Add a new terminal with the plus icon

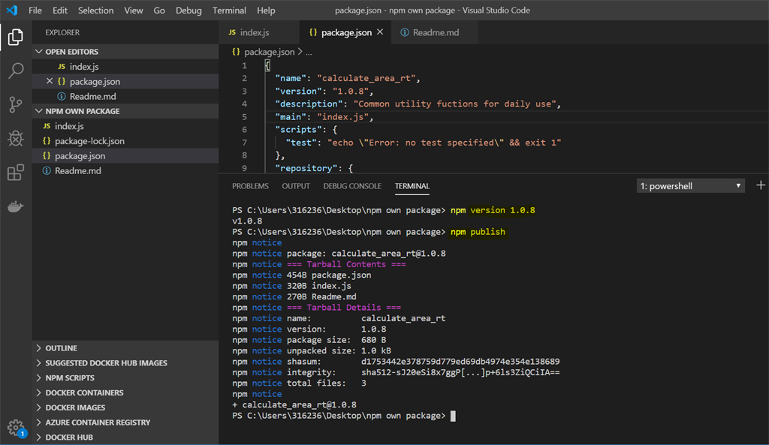click(761, 184)
